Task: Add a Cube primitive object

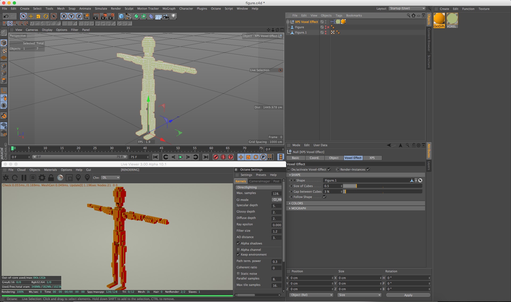Action: (x=121, y=16)
